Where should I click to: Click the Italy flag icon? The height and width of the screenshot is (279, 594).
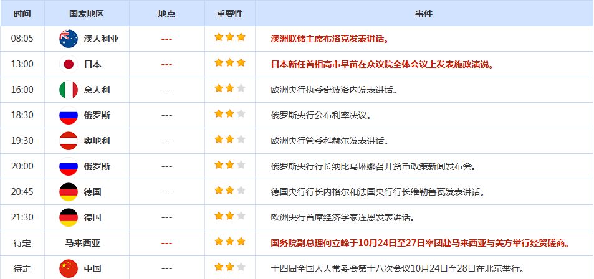(x=68, y=90)
